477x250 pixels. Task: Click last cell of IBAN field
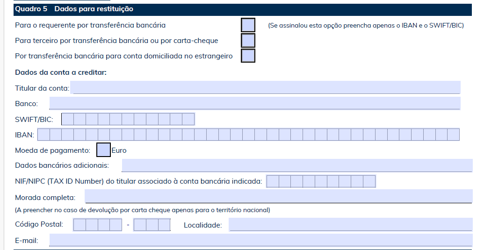454,135
